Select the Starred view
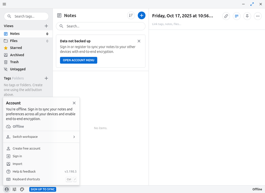This screenshot has height=193, width=265. (16, 48)
